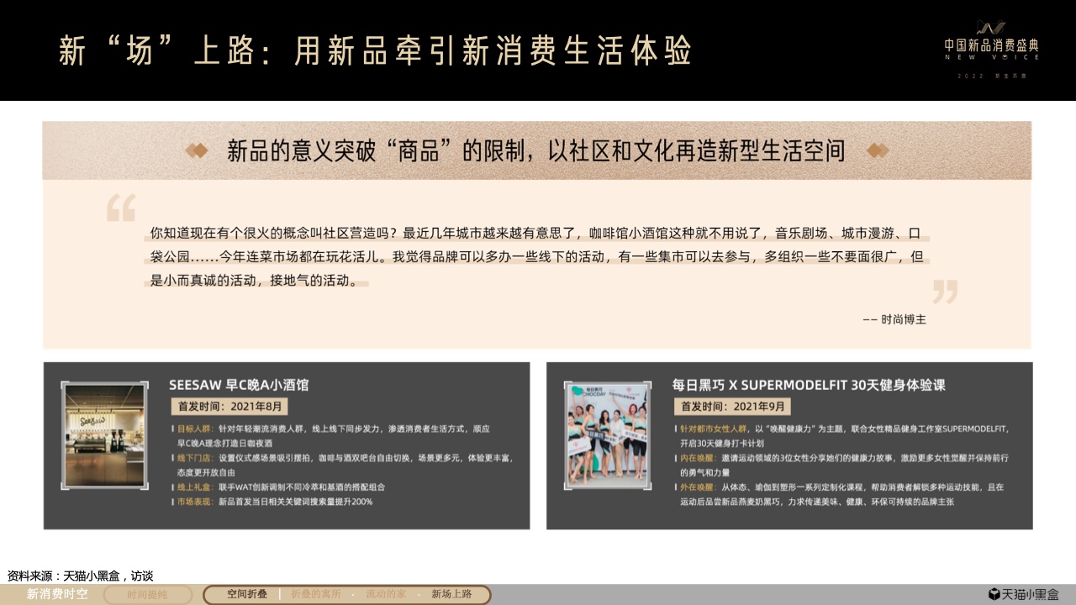Viewport: 1076px width, 605px height.
Task: Click 首发时间:2021年8月 label
Action: pyautogui.click(x=230, y=407)
